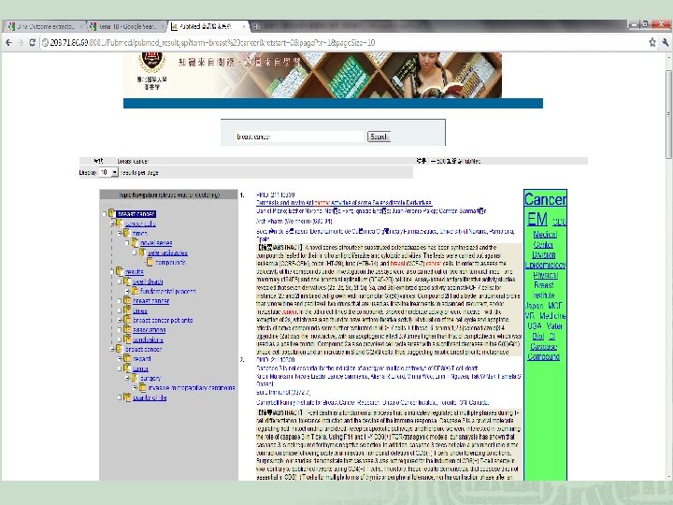Viewport: 673px width, 505px height.
Task: Close the active PubMed tab
Action: point(244,26)
